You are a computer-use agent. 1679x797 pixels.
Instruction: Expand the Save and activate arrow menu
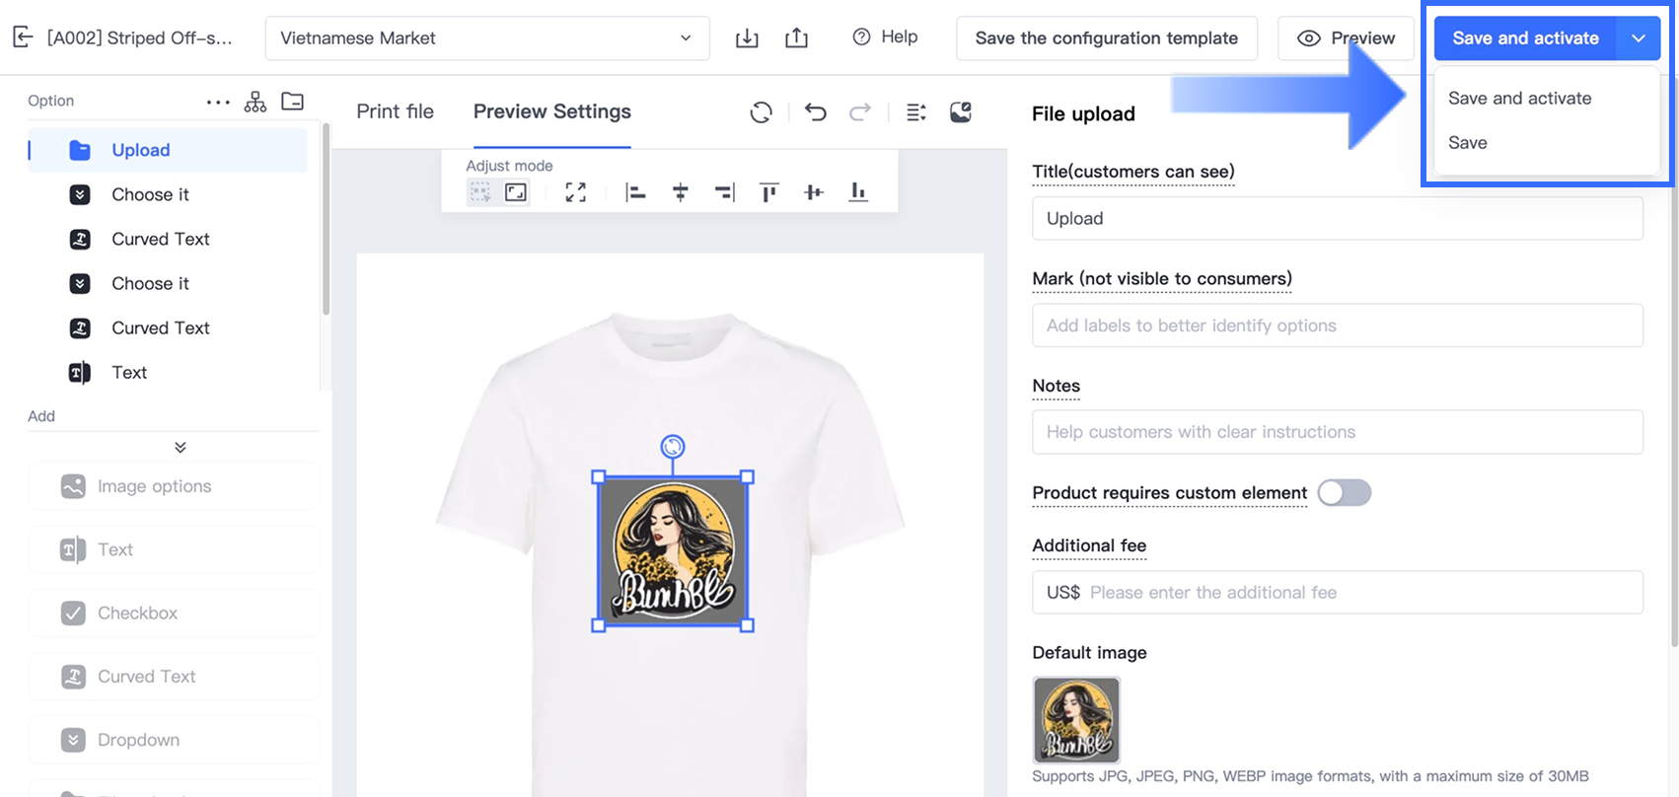tap(1639, 38)
